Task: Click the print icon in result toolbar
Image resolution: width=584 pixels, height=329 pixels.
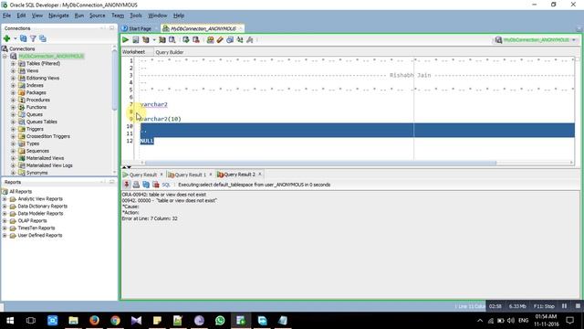Action: [x=136, y=185]
